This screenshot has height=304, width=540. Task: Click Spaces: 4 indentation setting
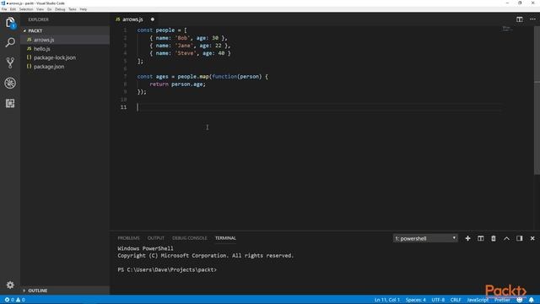coord(415,300)
